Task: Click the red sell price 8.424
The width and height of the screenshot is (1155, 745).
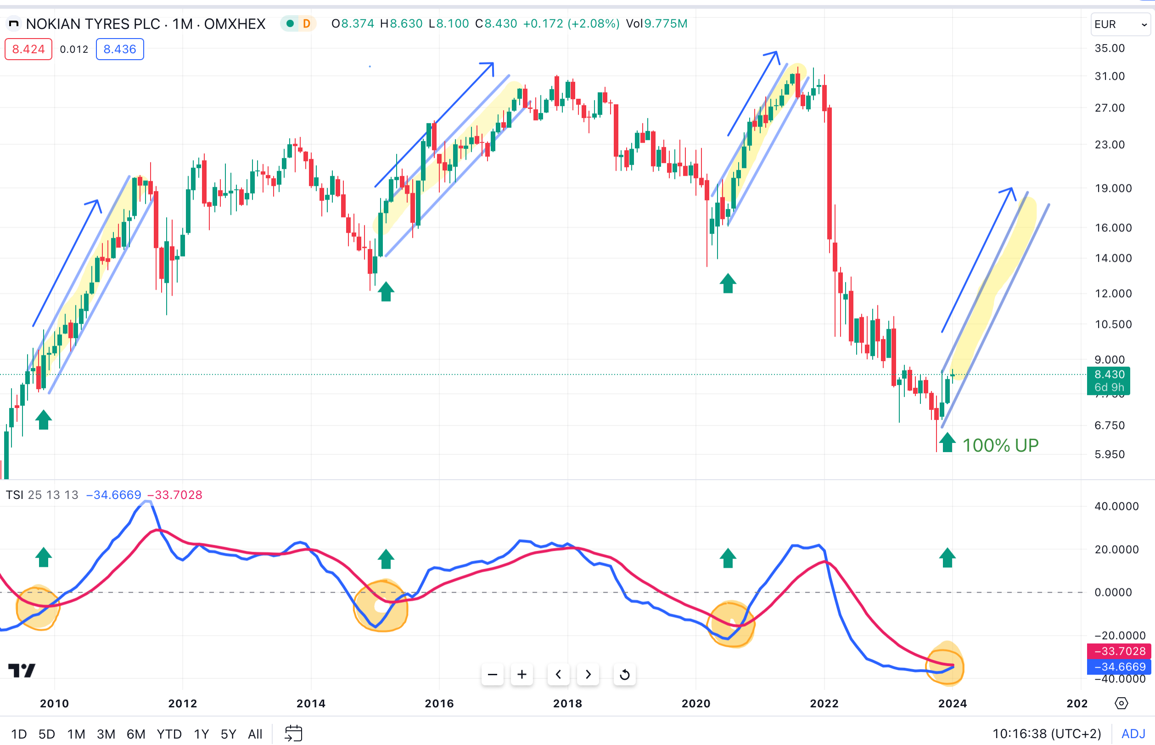Action: click(28, 49)
